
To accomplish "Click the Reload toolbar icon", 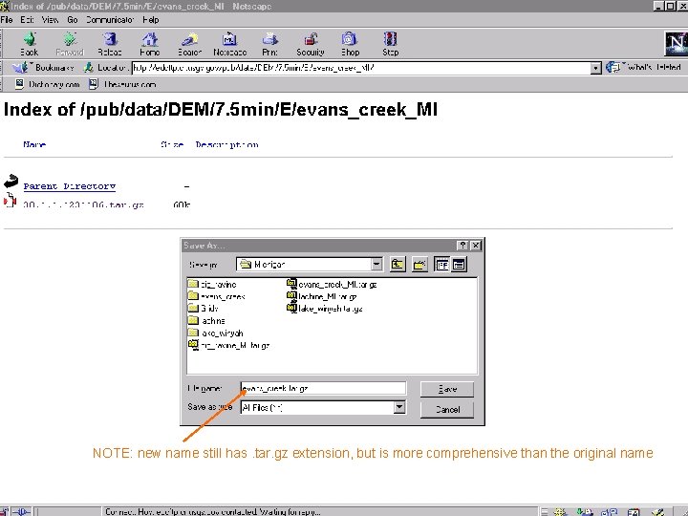I will pyautogui.click(x=109, y=44).
